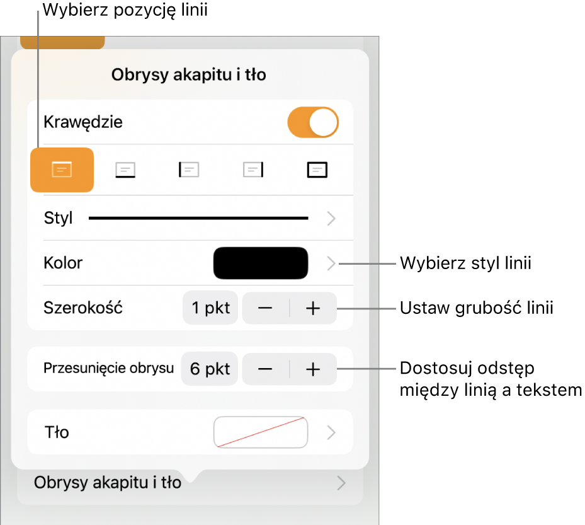Viewport: 585px width, 525px height.
Task: Click the Krawędzie label
Action: click(x=83, y=122)
